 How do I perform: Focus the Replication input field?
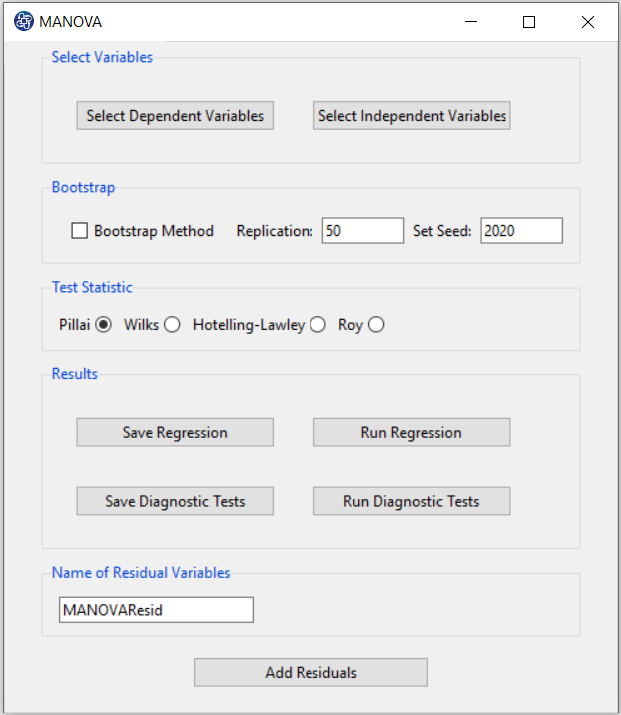[363, 231]
